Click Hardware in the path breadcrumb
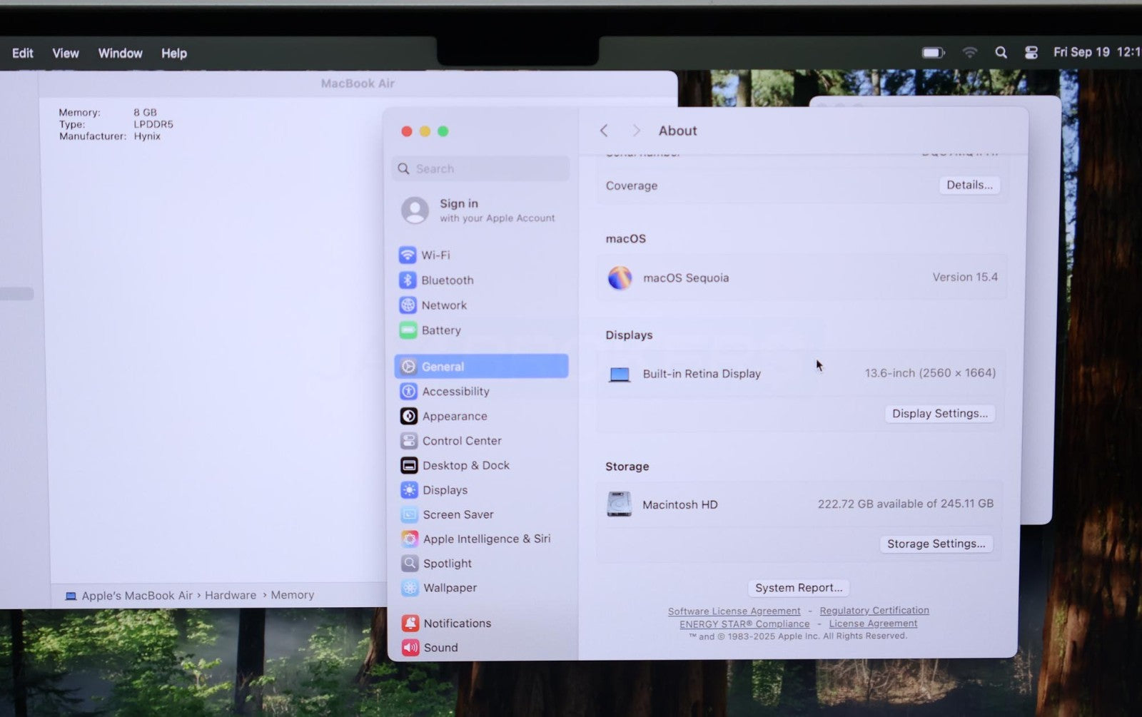This screenshot has width=1142, height=717. [x=230, y=595]
